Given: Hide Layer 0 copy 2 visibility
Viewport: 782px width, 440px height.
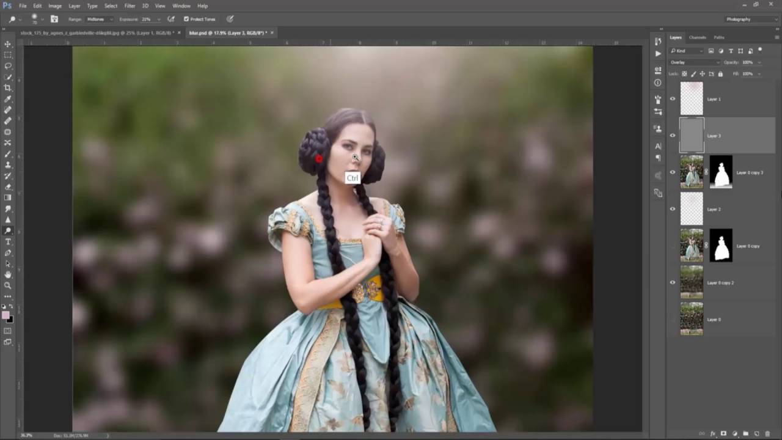Looking at the screenshot, I should coord(673,282).
